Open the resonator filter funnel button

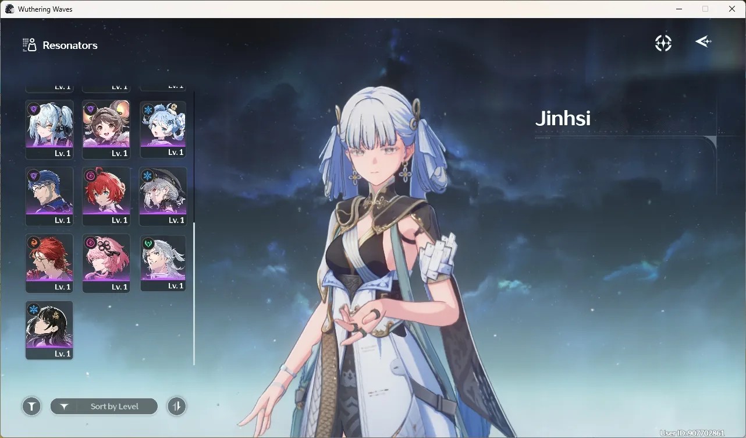31,406
